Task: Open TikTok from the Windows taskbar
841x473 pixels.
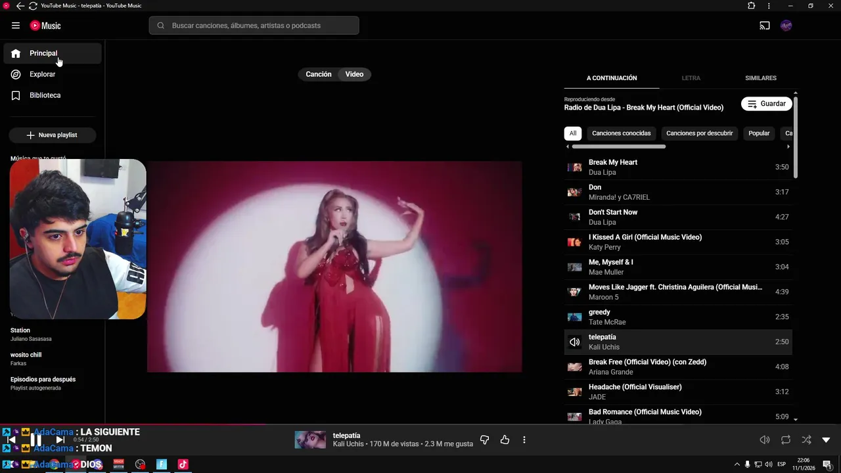Action: click(183, 464)
